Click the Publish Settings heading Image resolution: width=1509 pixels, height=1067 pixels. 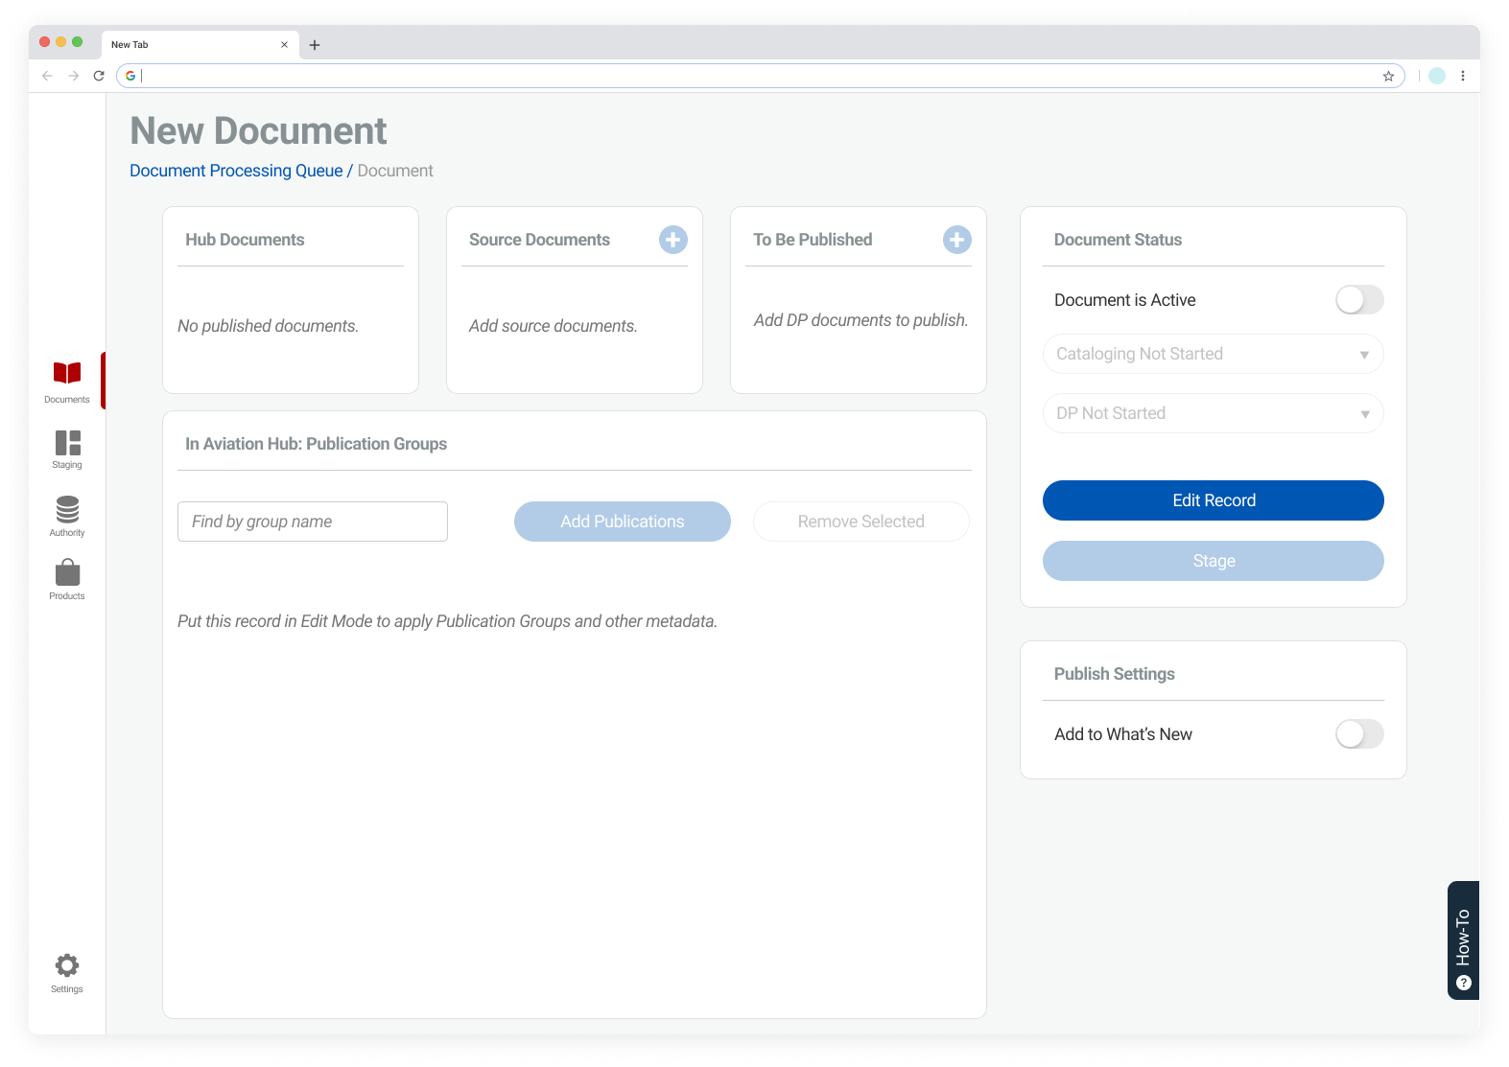pyautogui.click(x=1115, y=674)
